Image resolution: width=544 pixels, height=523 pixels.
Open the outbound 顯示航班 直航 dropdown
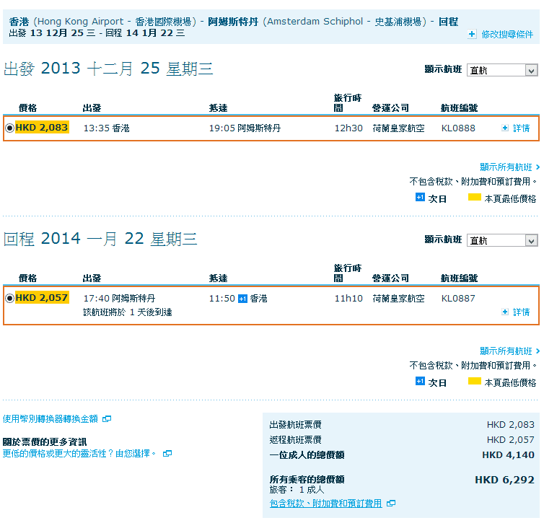tap(502, 70)
